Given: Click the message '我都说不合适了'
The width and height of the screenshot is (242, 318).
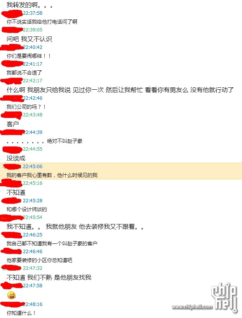Looking at the screenshot, I should (x=24, y=73).
